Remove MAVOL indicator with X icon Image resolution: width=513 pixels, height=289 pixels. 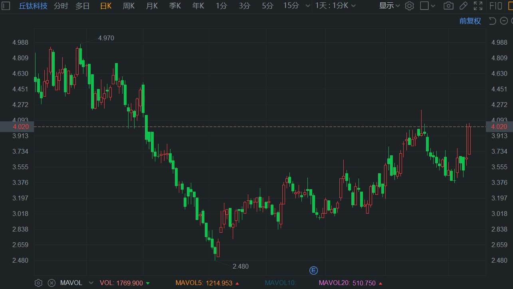coord(51,283)
